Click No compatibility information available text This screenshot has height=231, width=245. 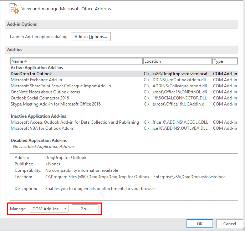coord(82,170)
